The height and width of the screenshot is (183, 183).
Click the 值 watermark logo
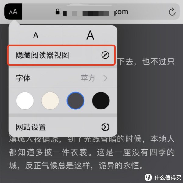(148, 178)
